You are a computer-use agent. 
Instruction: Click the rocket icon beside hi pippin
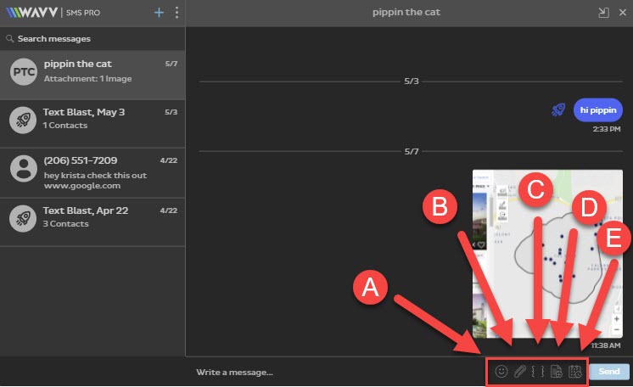coord(558,109)
